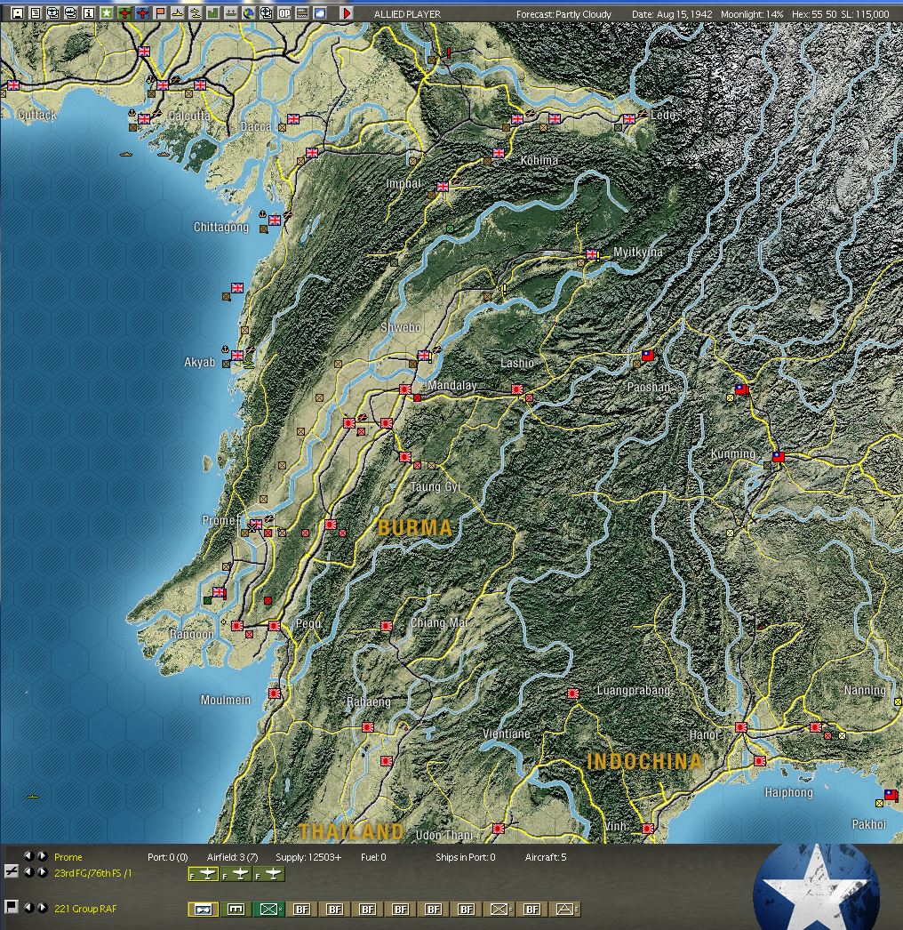Click the British flag at Chittagong base
The height and width of the screenshot is (930, 903).
pyautogui.click(x=275, y=220)
